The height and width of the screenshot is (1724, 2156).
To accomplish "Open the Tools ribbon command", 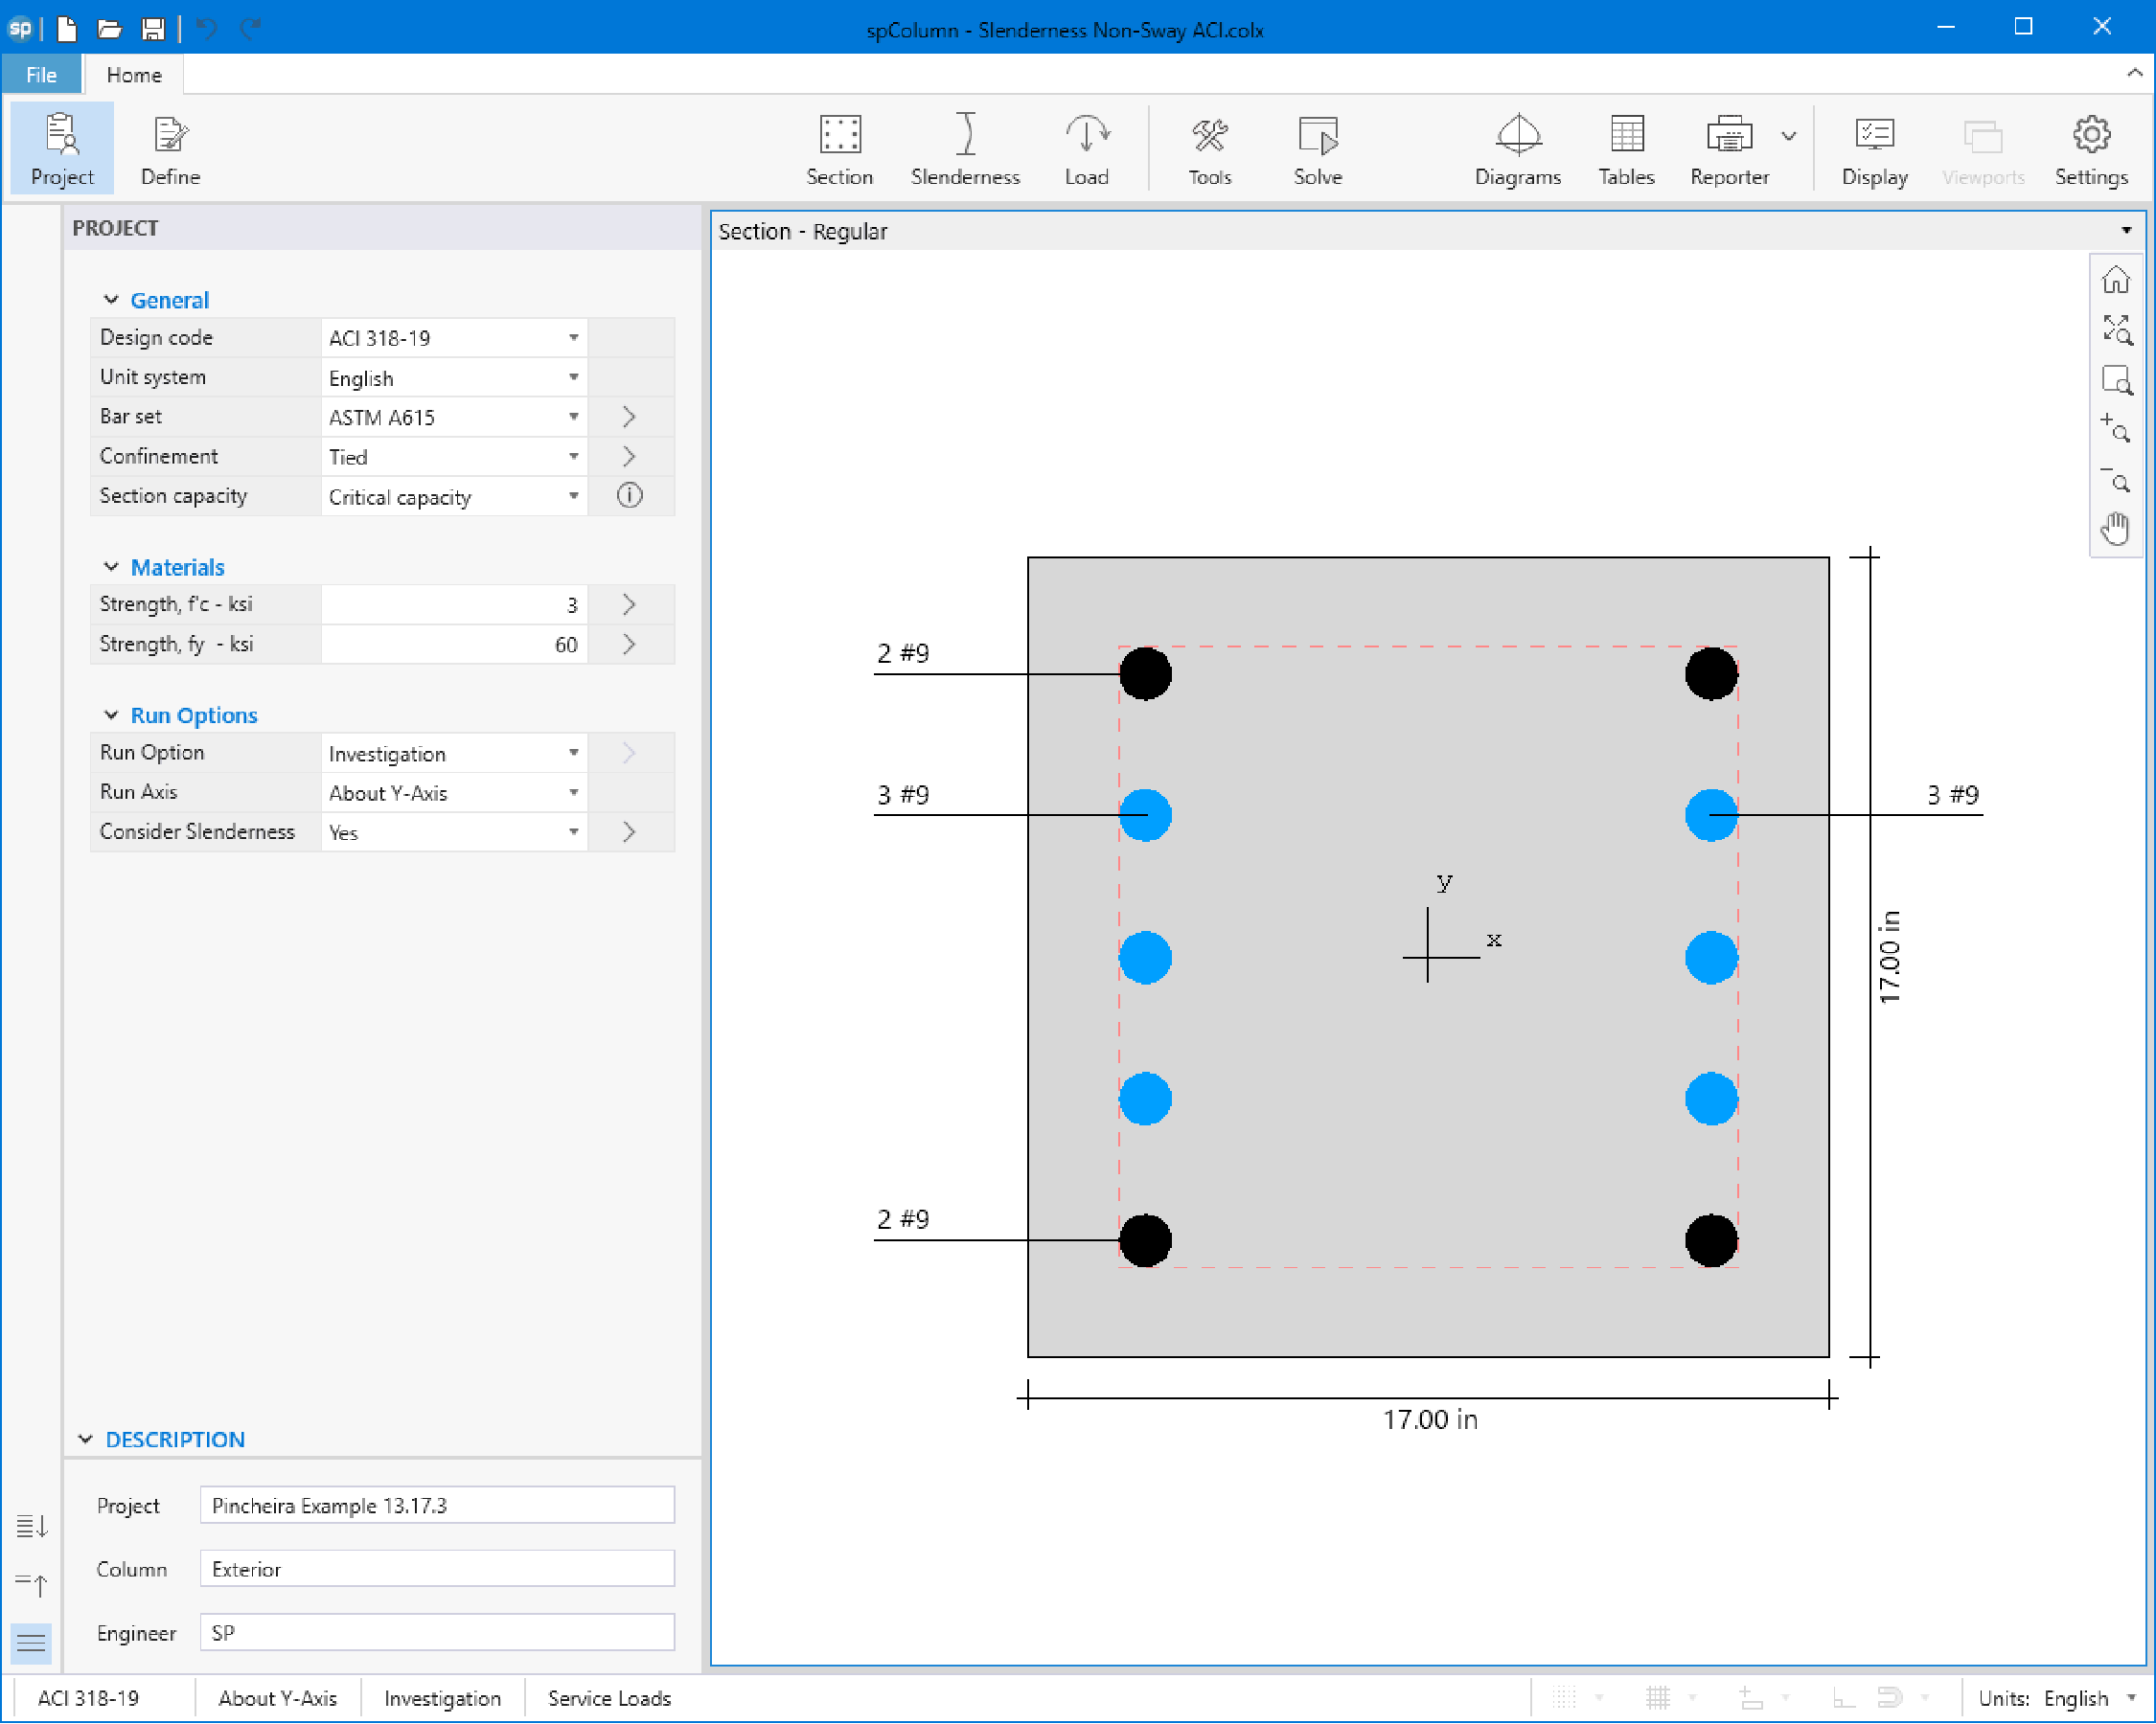I will [x=1209, y=147].
